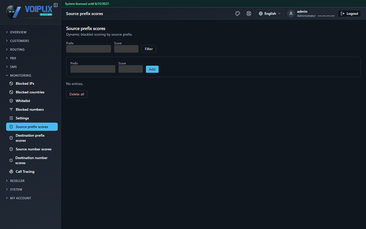366x229 pixels.
Task: Select Source prefix scores menu item
Action: pos(32,127)
